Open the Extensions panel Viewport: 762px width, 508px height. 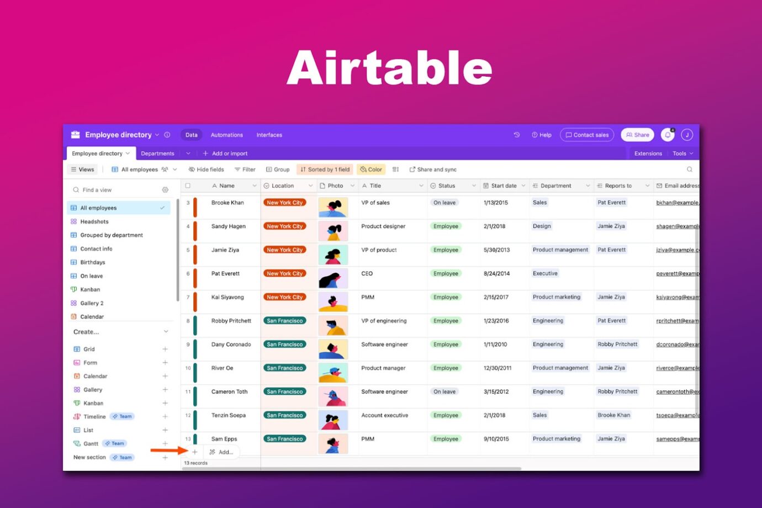648,154
